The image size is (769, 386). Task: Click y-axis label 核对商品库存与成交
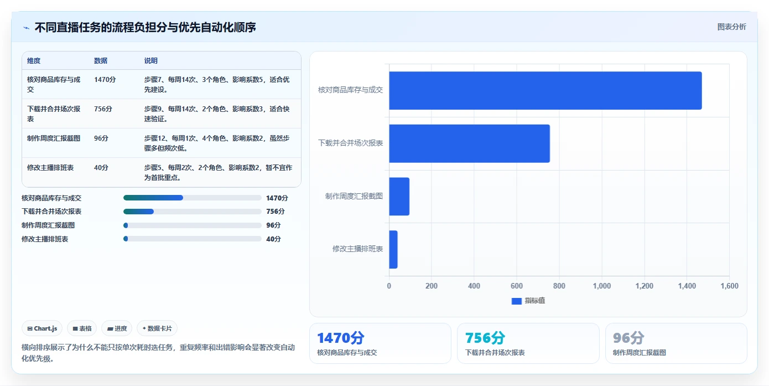[350, 90]
